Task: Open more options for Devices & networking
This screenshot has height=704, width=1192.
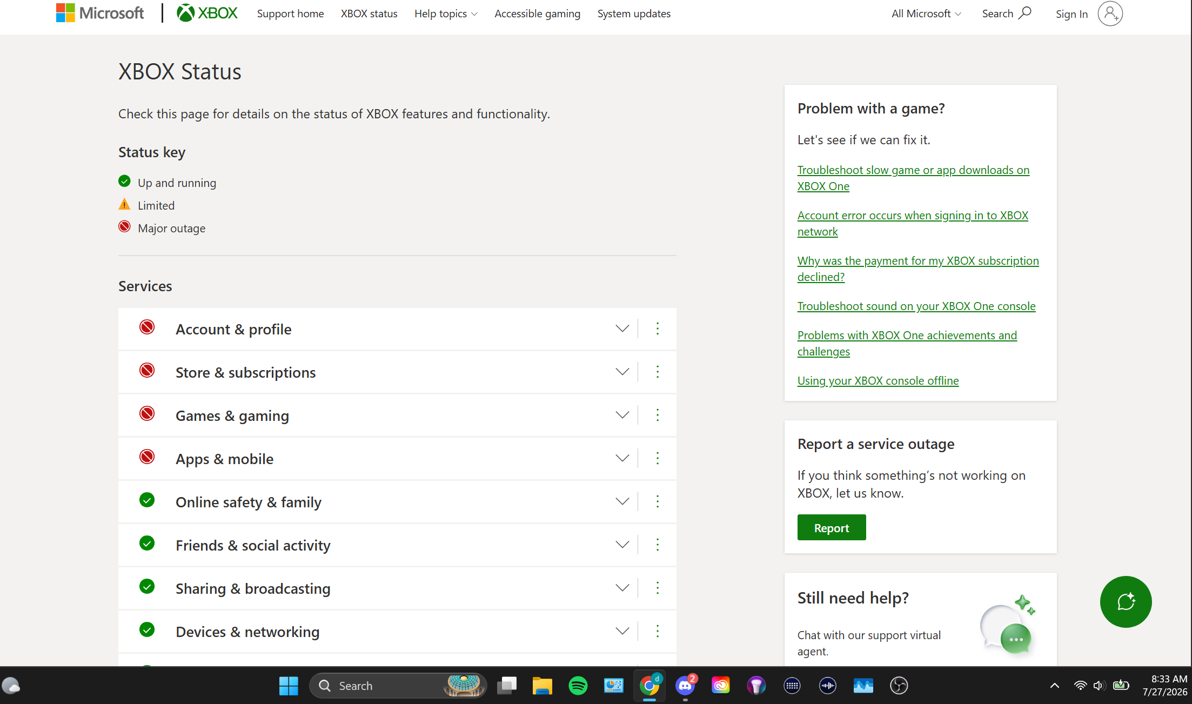Action: (658, 631)
